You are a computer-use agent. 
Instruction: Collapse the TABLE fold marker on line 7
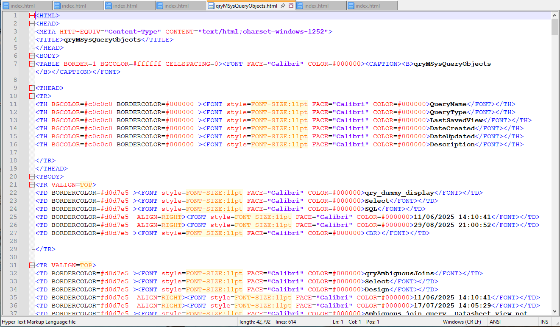click(32, 64)
